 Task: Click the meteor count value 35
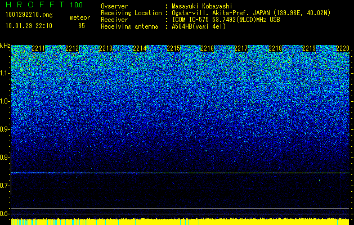[x=82, y=26]
